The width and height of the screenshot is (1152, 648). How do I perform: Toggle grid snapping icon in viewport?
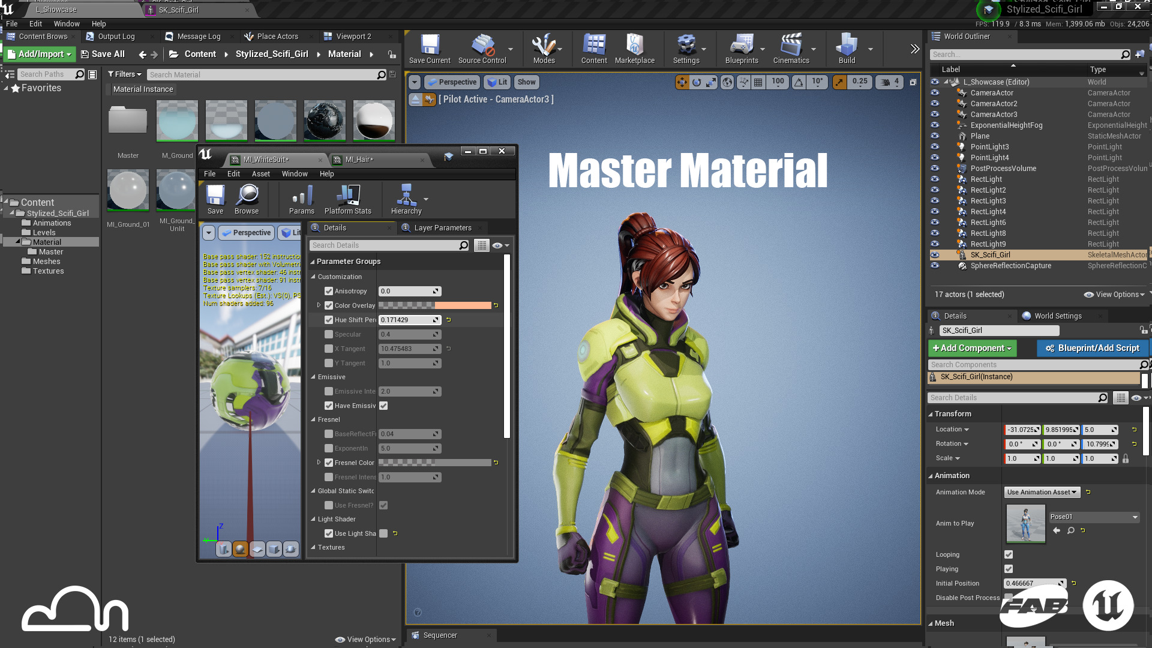[x=758, y=82]
